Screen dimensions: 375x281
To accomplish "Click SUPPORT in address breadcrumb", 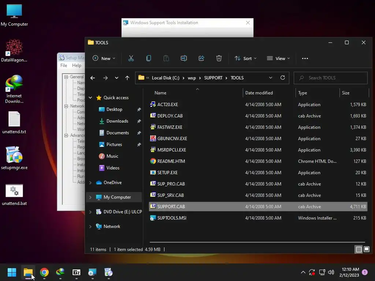I will [214, 78].
